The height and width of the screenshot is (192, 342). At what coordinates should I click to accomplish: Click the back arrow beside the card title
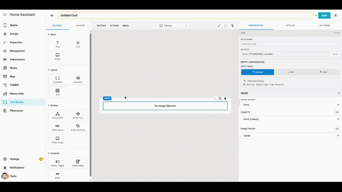tap(52, 15)
